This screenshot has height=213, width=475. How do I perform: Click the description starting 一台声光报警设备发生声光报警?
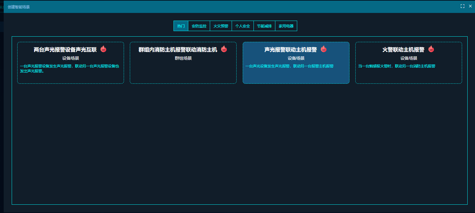69,68
